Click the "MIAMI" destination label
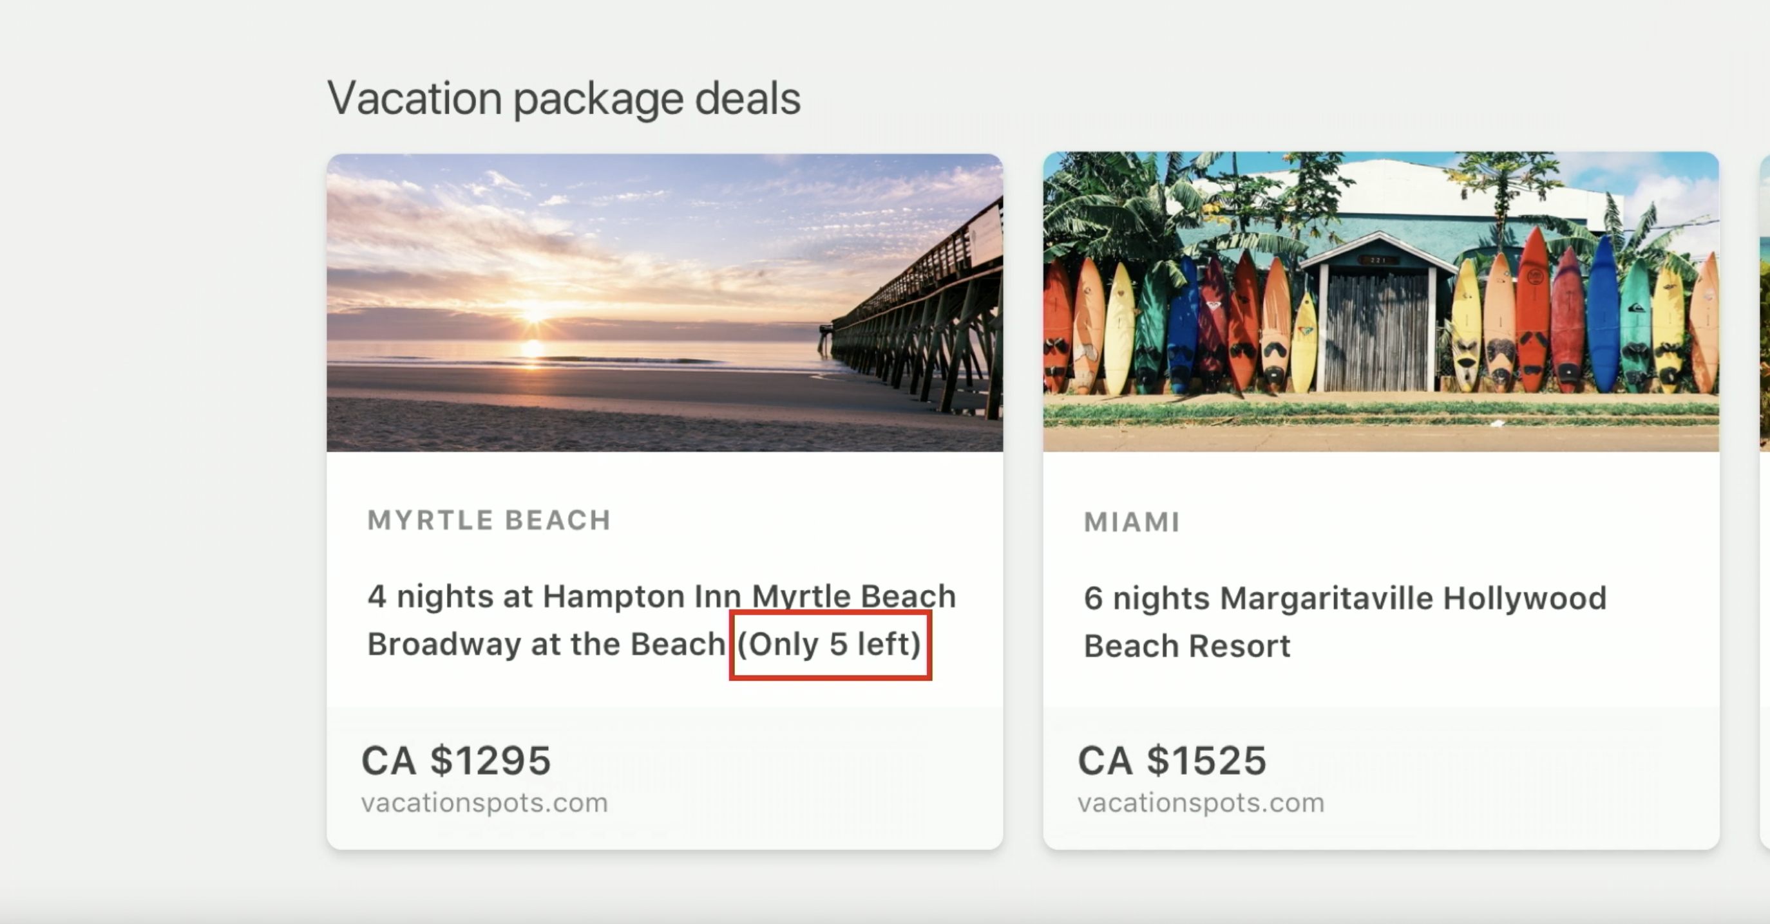Viewport: 1770px width, 924px height. click(1132, 522)
